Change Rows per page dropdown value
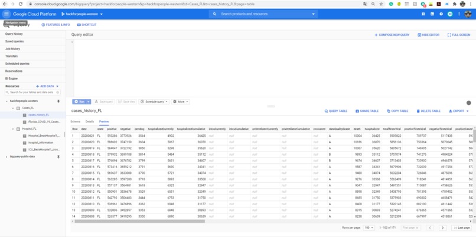 tap(369, 228)
